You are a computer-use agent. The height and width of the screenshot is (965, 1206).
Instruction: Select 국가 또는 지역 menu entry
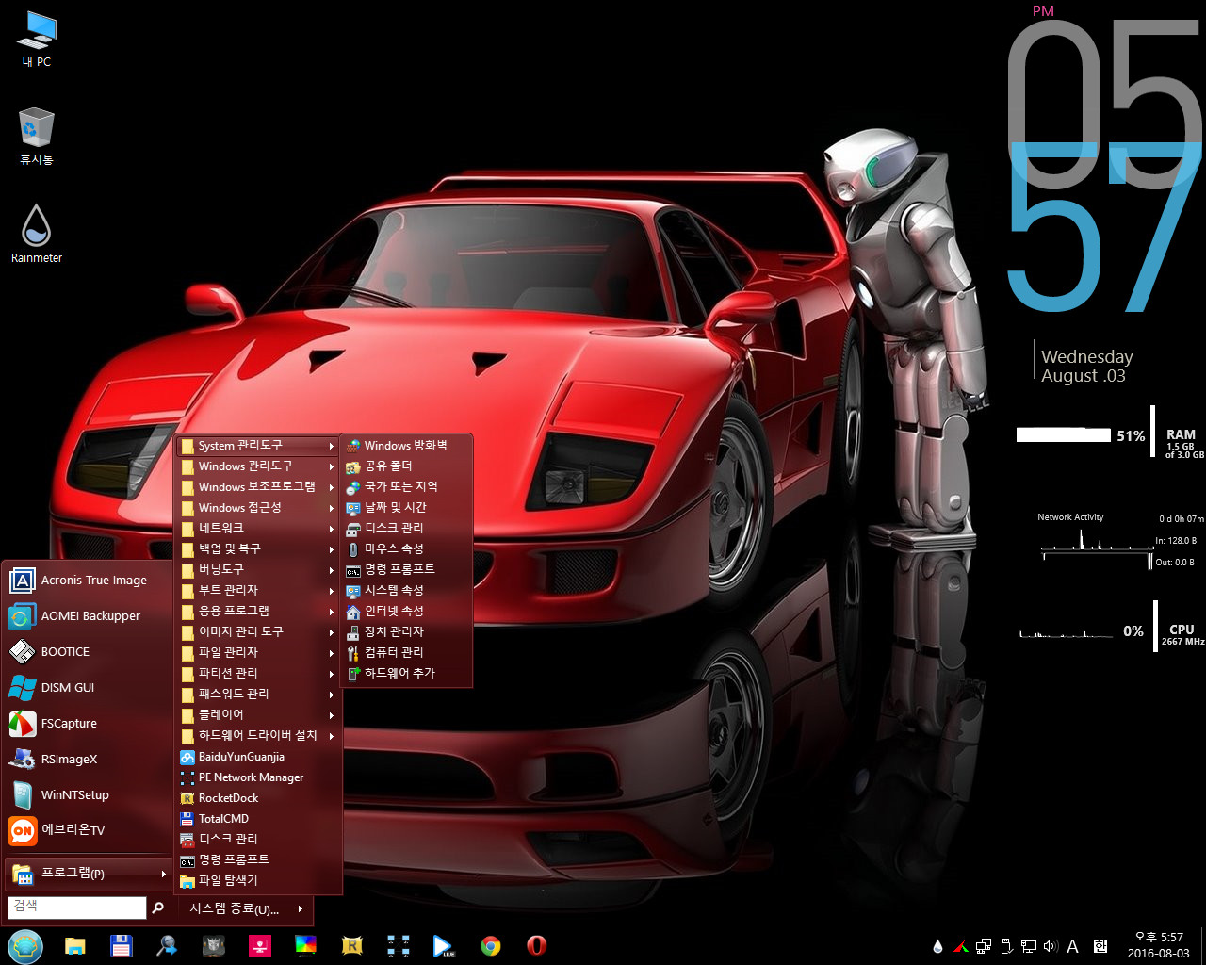(406, 487)
